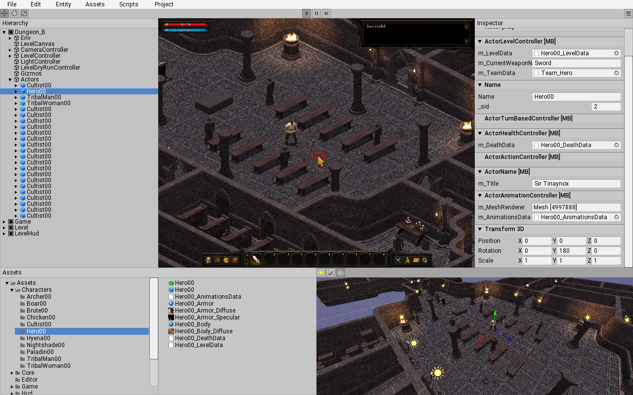This screenshot has height=395, width=633.
Task: Open the helmet character icon in game HUD
Action: pyautogui.click(x=209, y=260)
